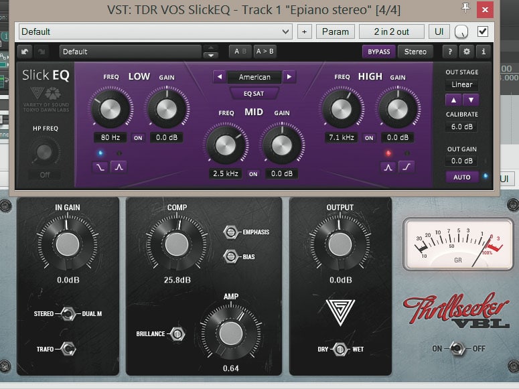Choose high shelf shape icon
Screen dimensions: 519x389
coord(406,167)
